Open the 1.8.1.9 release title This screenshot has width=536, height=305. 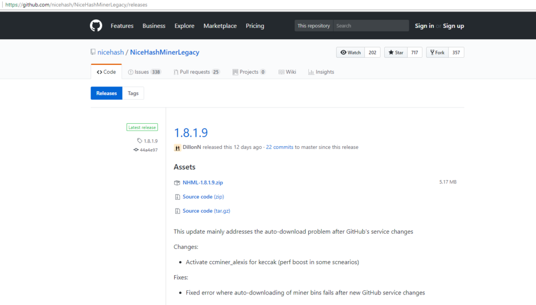[x=191, y=133]
